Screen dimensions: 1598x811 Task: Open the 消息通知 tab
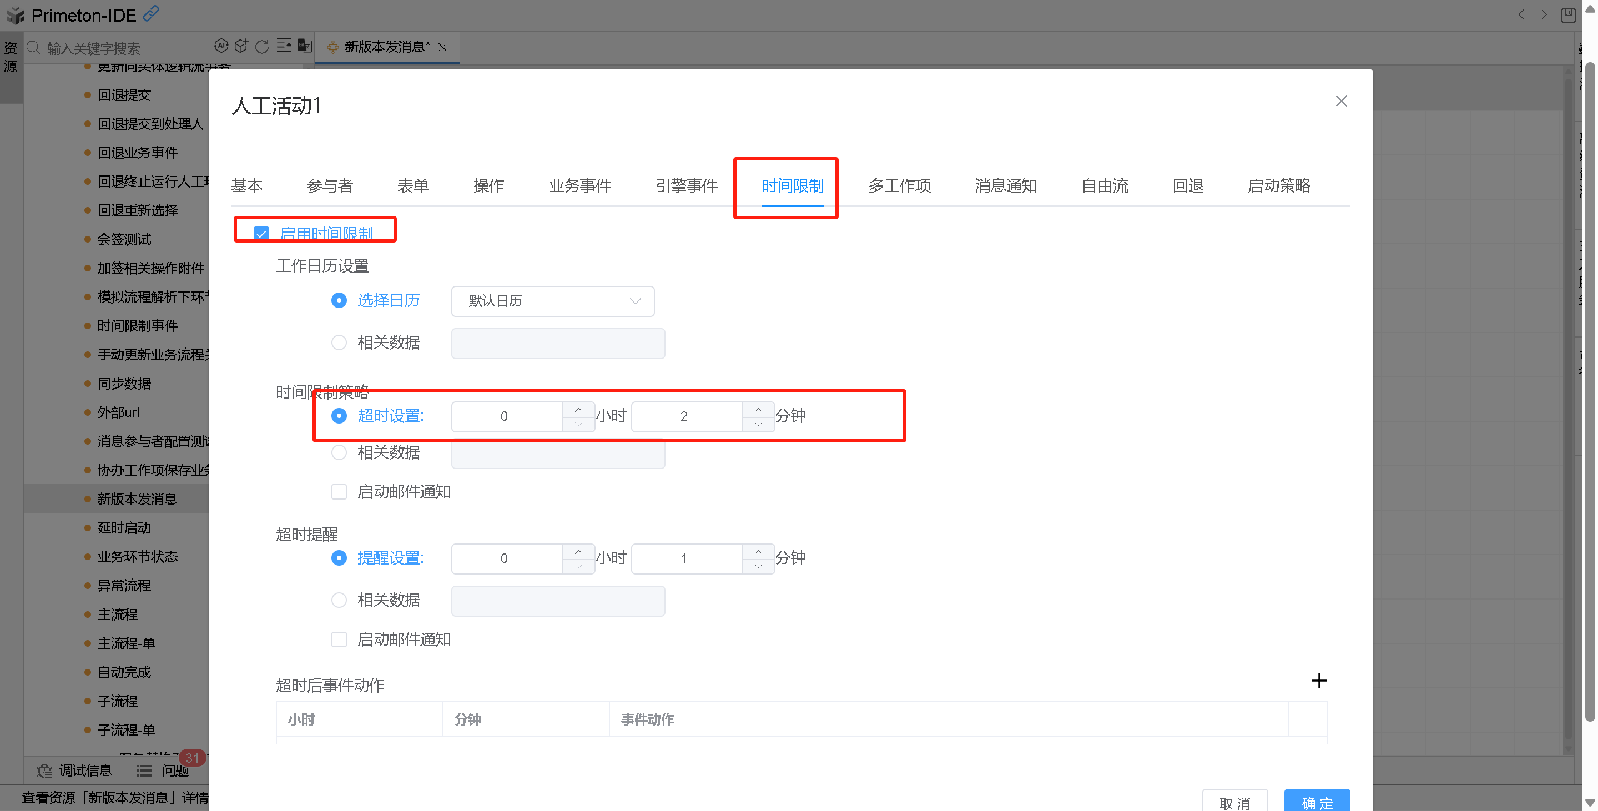(x=1005, y=185)
